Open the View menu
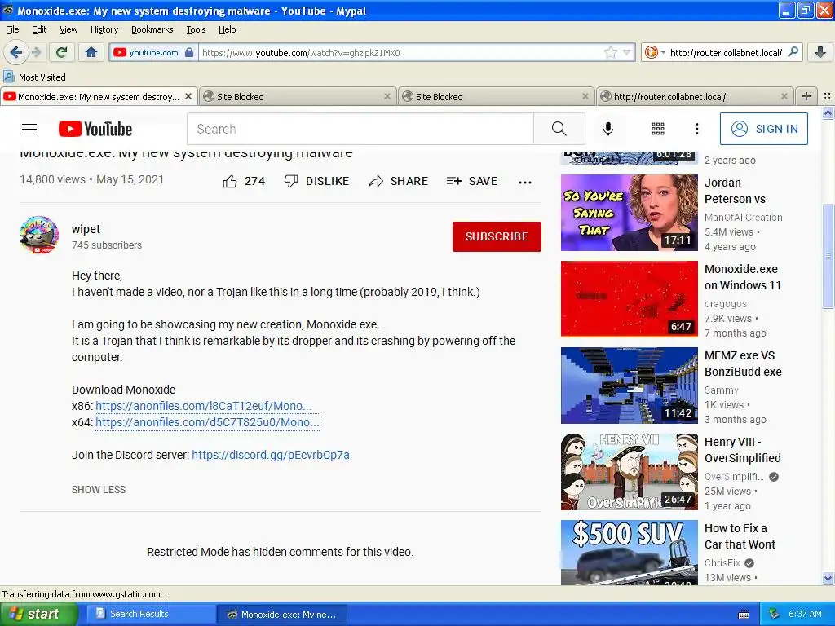The image size is (835, 626). click(x=68, y=29)
